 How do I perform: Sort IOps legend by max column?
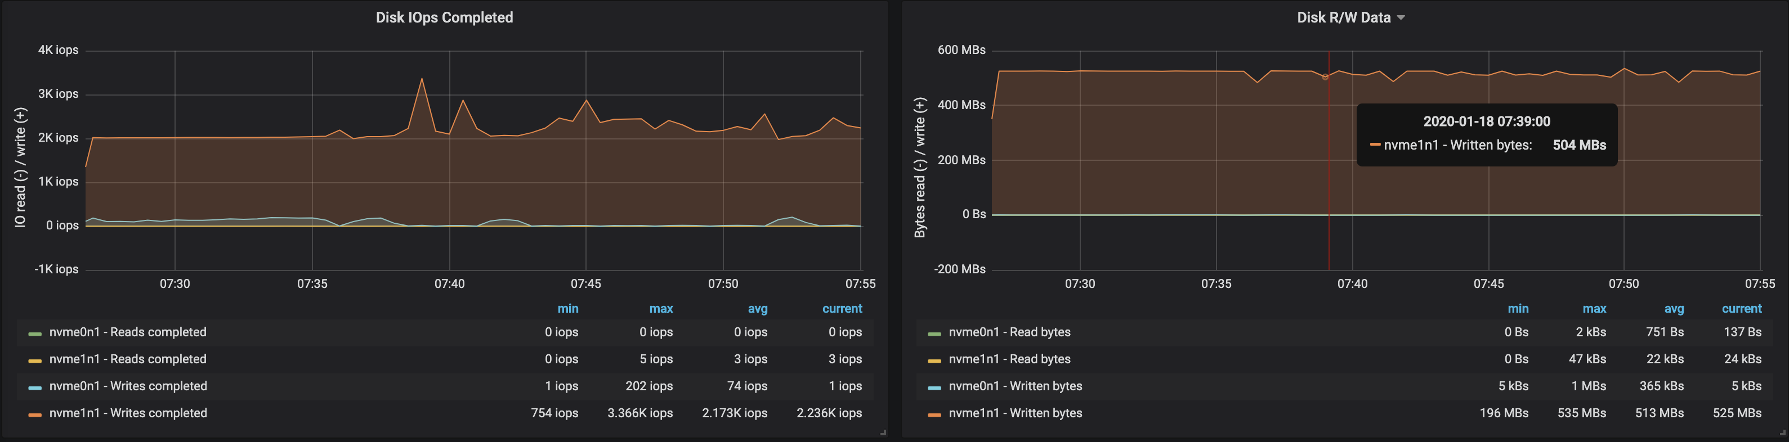[661, 309]
